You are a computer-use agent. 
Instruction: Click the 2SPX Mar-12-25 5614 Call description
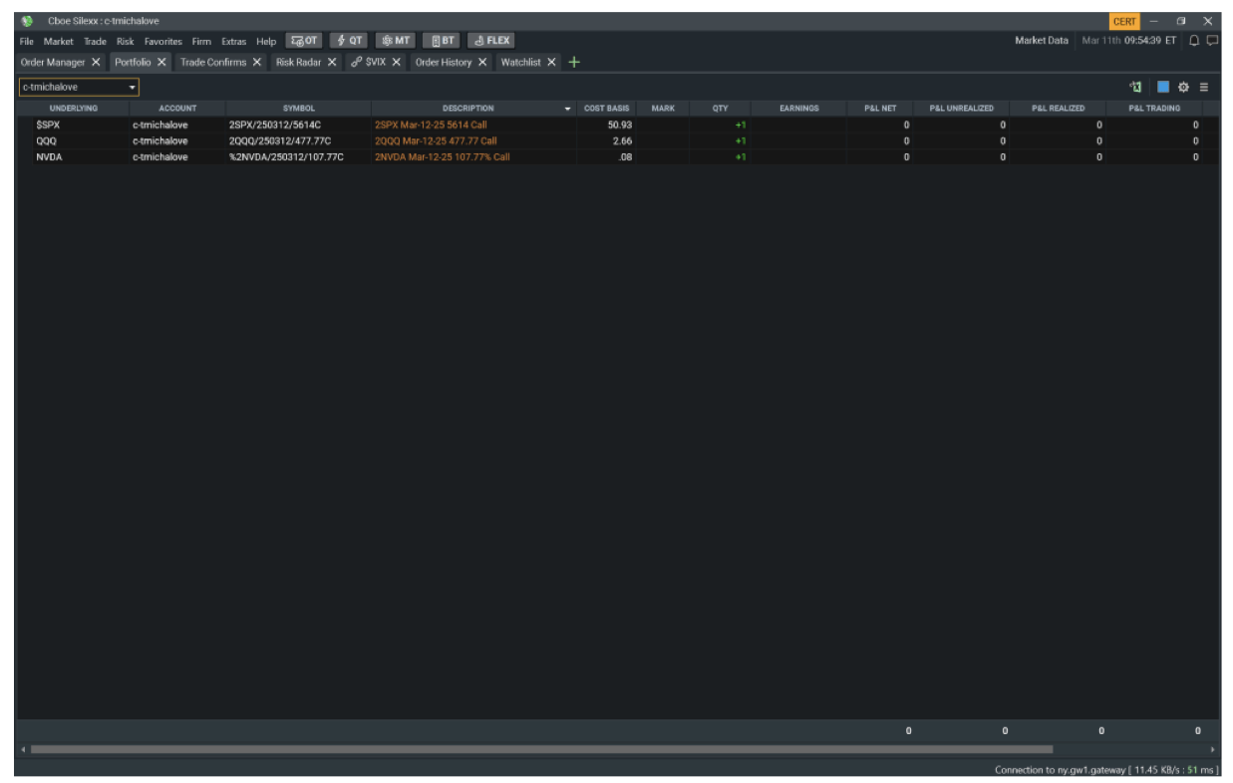(x=431, y=126)
